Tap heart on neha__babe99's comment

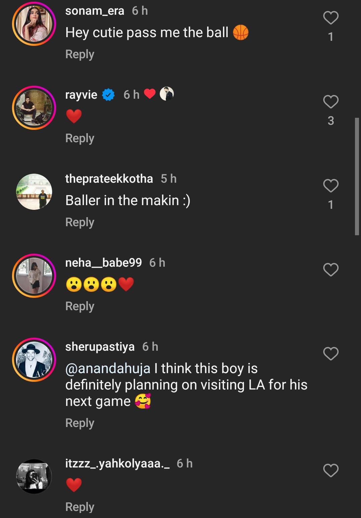pyautogui.click(x=331, y=270)
